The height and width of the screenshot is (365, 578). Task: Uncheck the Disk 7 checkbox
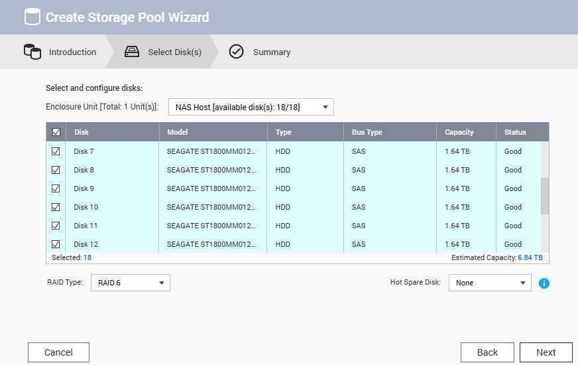point(56,151)
